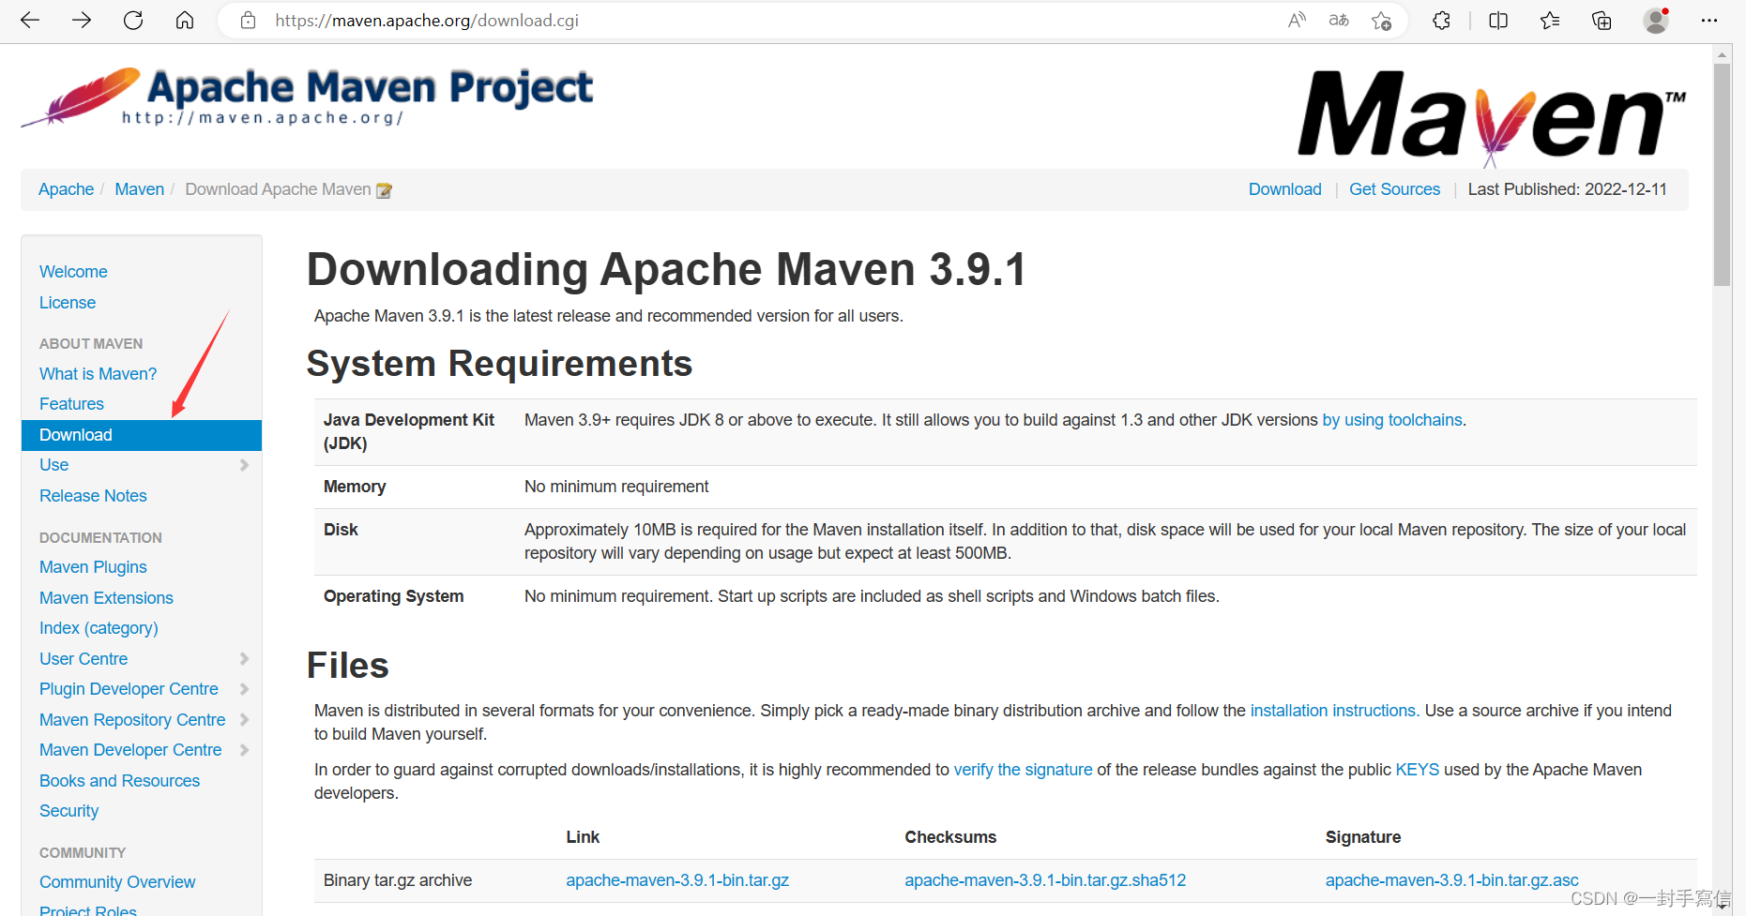1746x916 pixels.
Task: Download apache-maven-3.9.1-bin.tar.gz
Action: coord(677,880)
